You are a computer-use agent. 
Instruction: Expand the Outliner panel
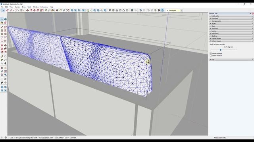point(231,36)
